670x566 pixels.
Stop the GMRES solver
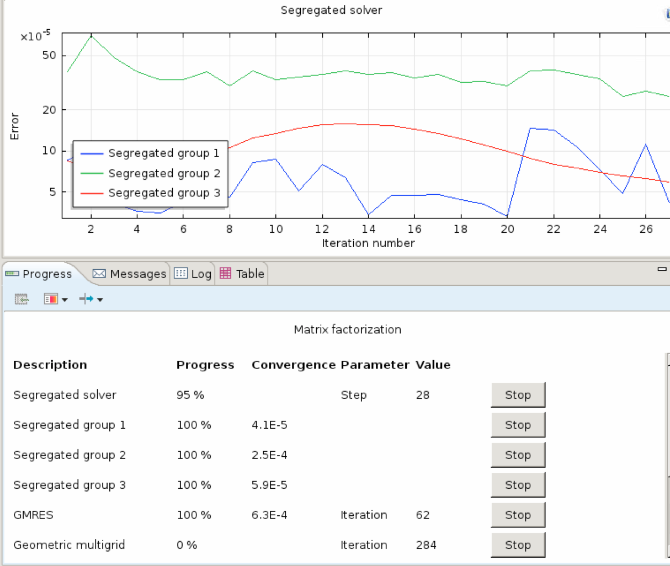pyautogui.click(x=518, y=515)
